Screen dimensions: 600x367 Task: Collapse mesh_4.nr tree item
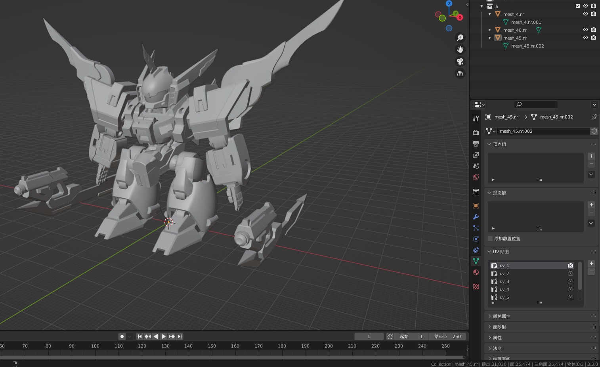tap(490, 14)
